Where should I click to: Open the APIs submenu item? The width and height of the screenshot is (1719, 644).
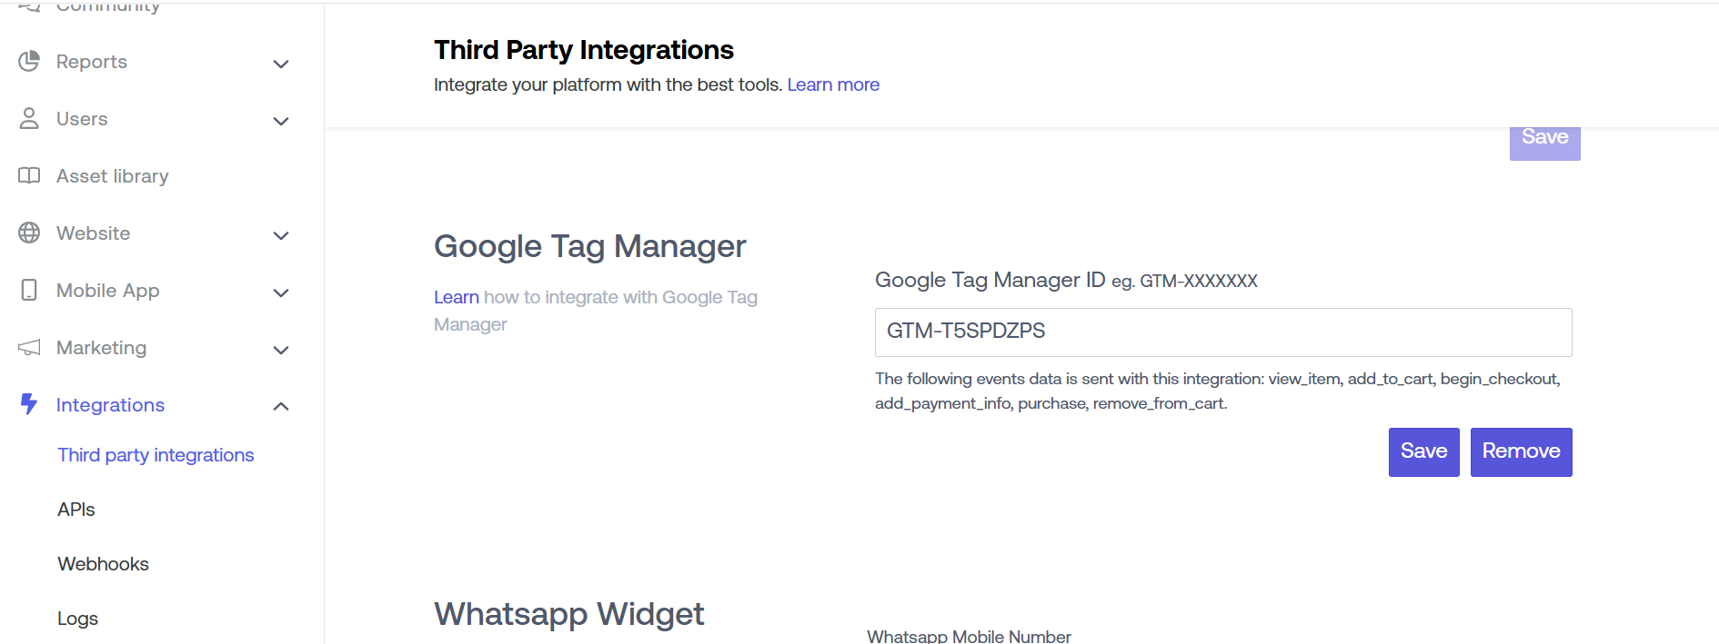point(76,510)
